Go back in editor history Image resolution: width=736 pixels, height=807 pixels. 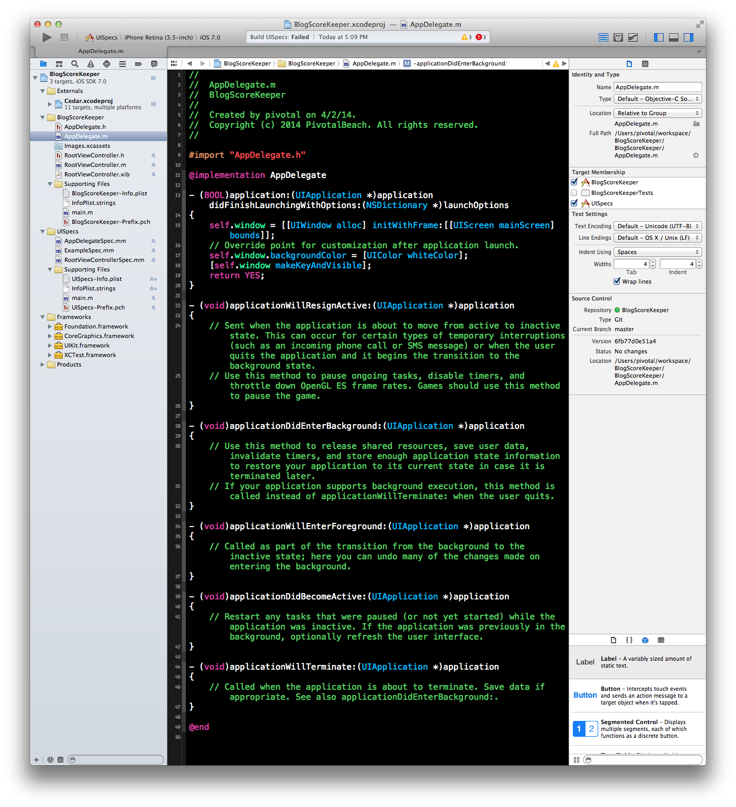tap(190, 63)
